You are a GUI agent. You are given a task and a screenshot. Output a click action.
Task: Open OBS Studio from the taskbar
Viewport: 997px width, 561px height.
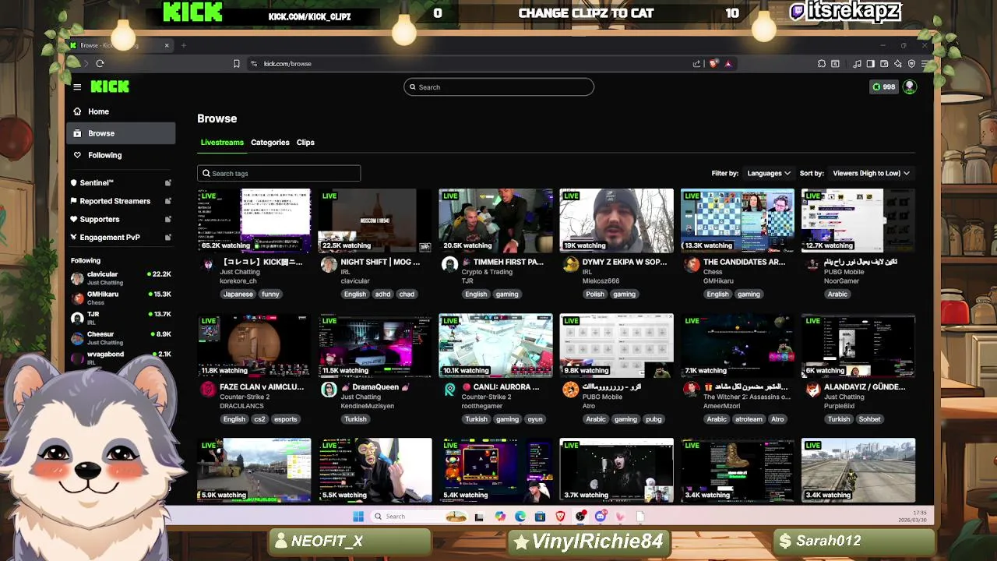[x=580, y=516]
